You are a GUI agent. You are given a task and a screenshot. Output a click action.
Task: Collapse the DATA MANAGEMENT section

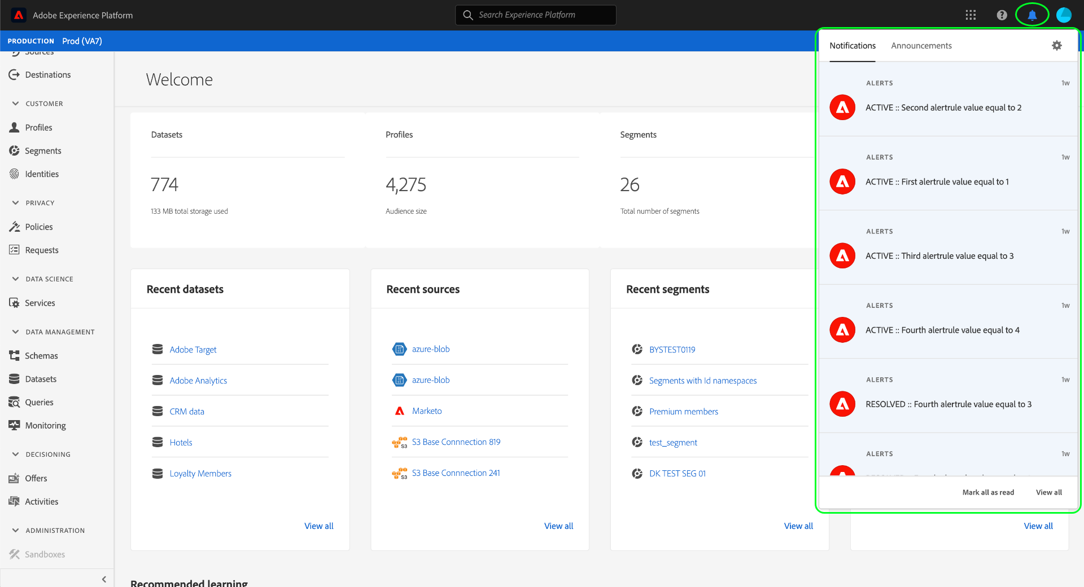(x=15, y=332)
